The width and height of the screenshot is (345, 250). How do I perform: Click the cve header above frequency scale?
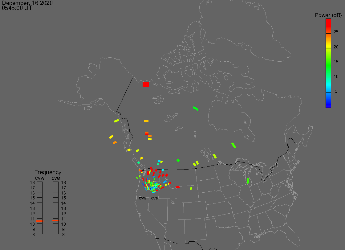[56, 178]
